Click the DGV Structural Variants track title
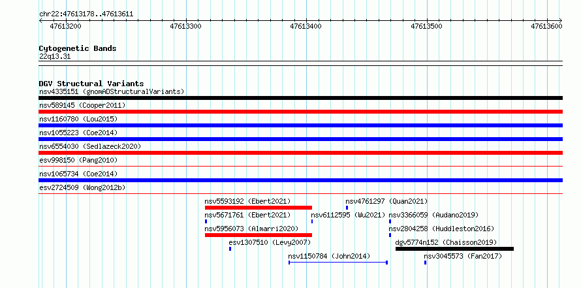 (91, 84)
